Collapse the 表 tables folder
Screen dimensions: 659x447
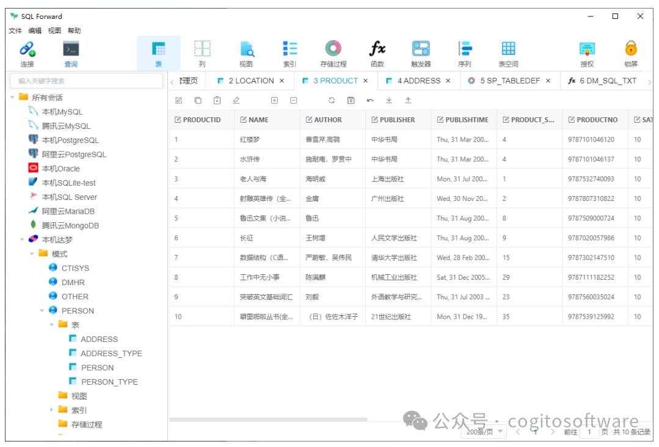pyautogui.click(x=52, y=325)
